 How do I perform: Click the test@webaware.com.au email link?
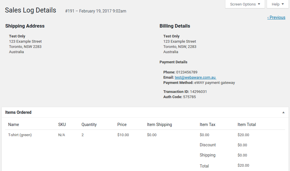(195, 78)
